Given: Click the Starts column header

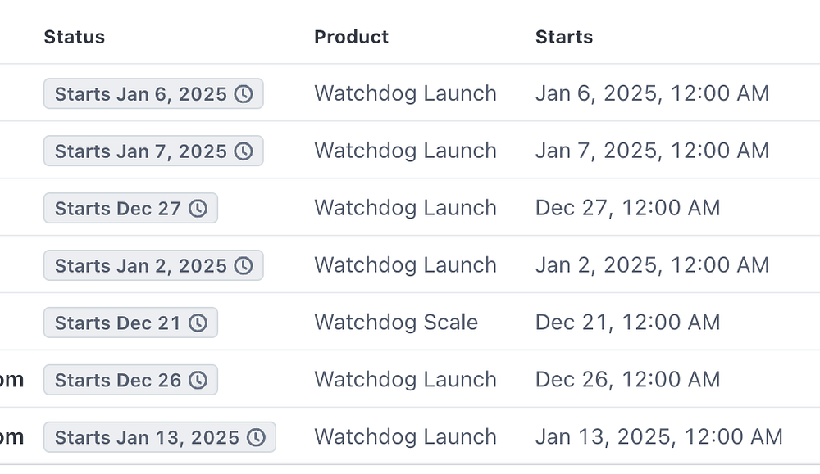Looking at the screenshot, I should click(564, 37).
